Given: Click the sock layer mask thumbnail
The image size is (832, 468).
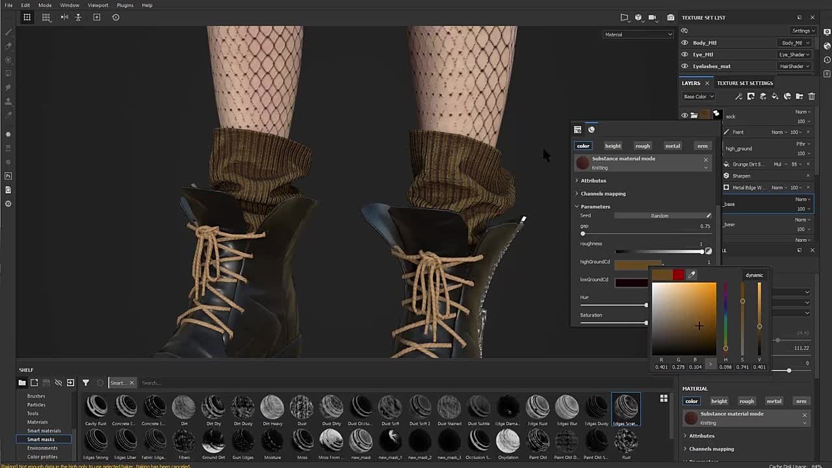Looking at the screenshot, I should [x=716, y=115].
